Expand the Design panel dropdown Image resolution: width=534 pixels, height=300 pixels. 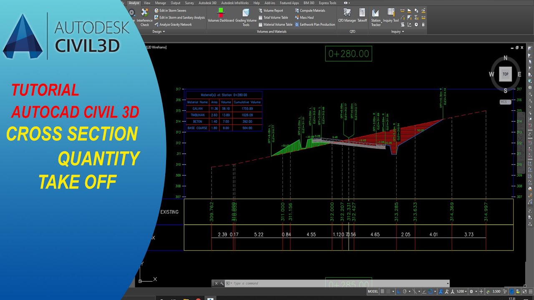click(159, 32)
